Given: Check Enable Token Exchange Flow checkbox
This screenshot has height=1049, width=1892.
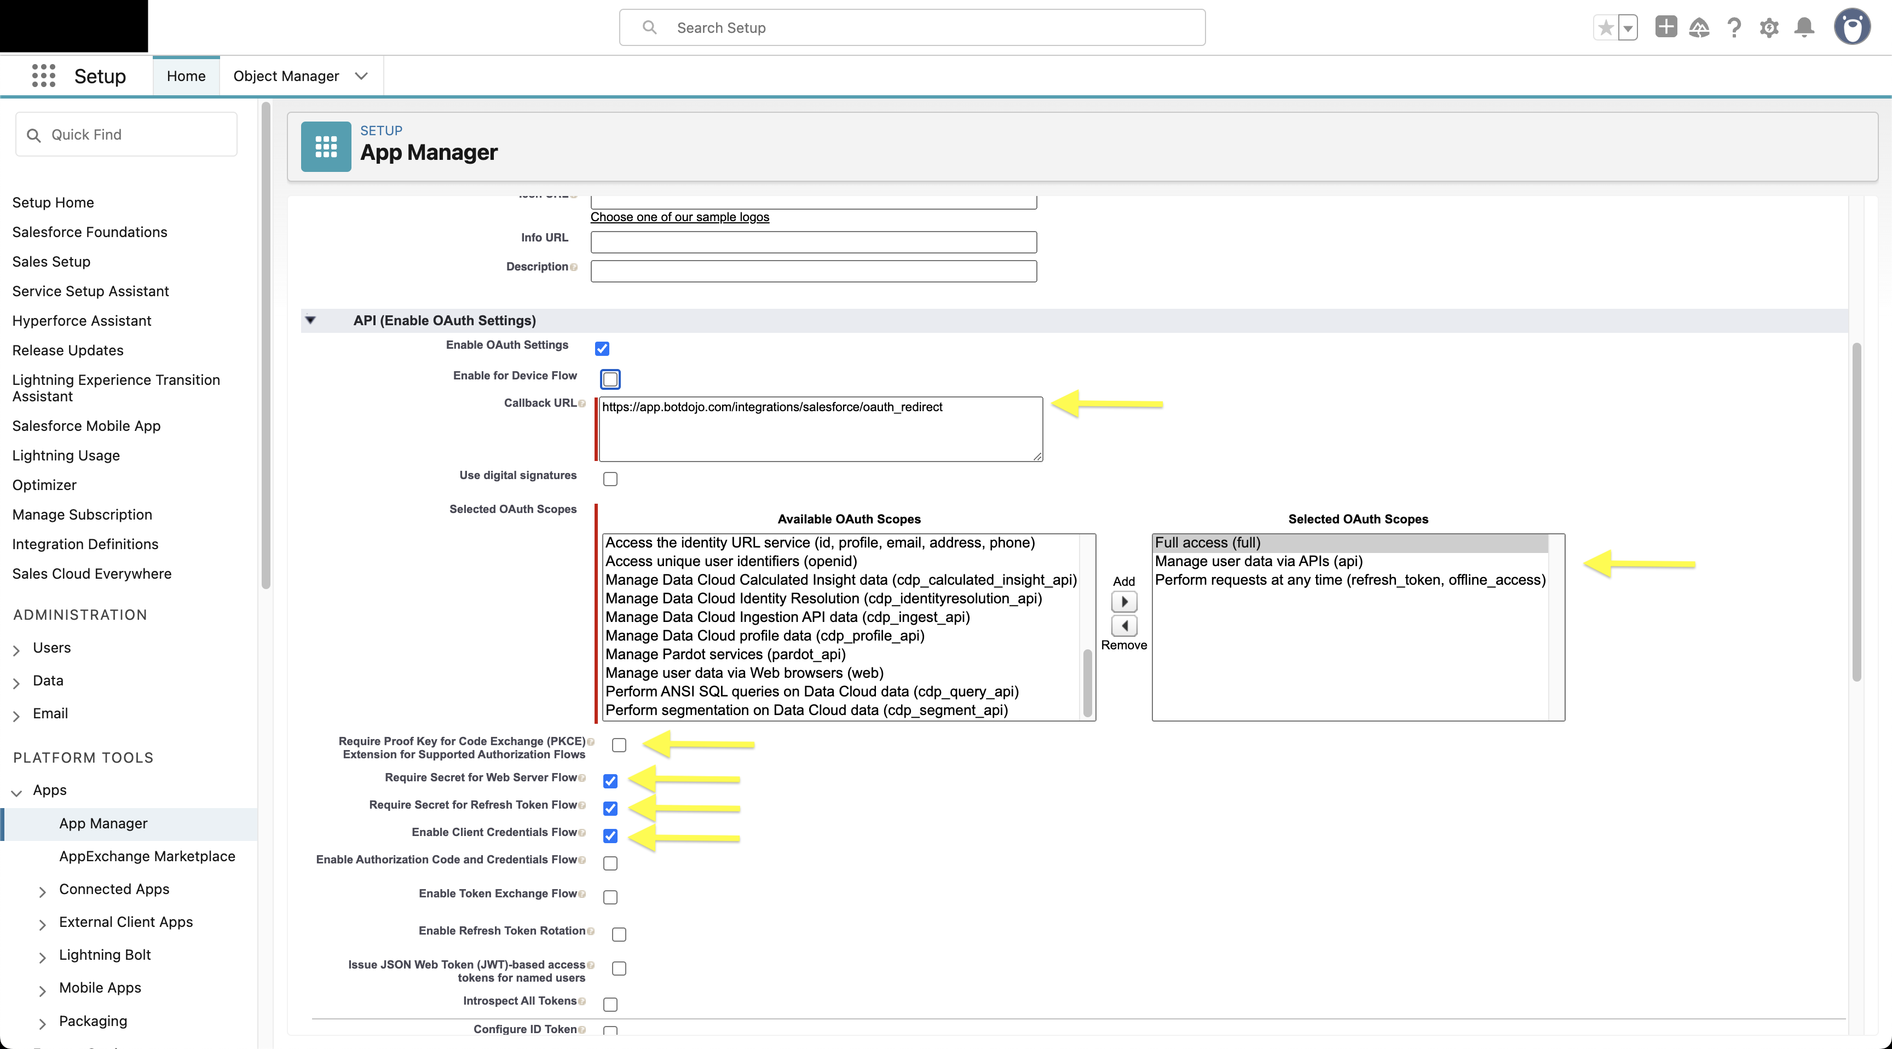Looking at the screenshot, I should point(610,897).
